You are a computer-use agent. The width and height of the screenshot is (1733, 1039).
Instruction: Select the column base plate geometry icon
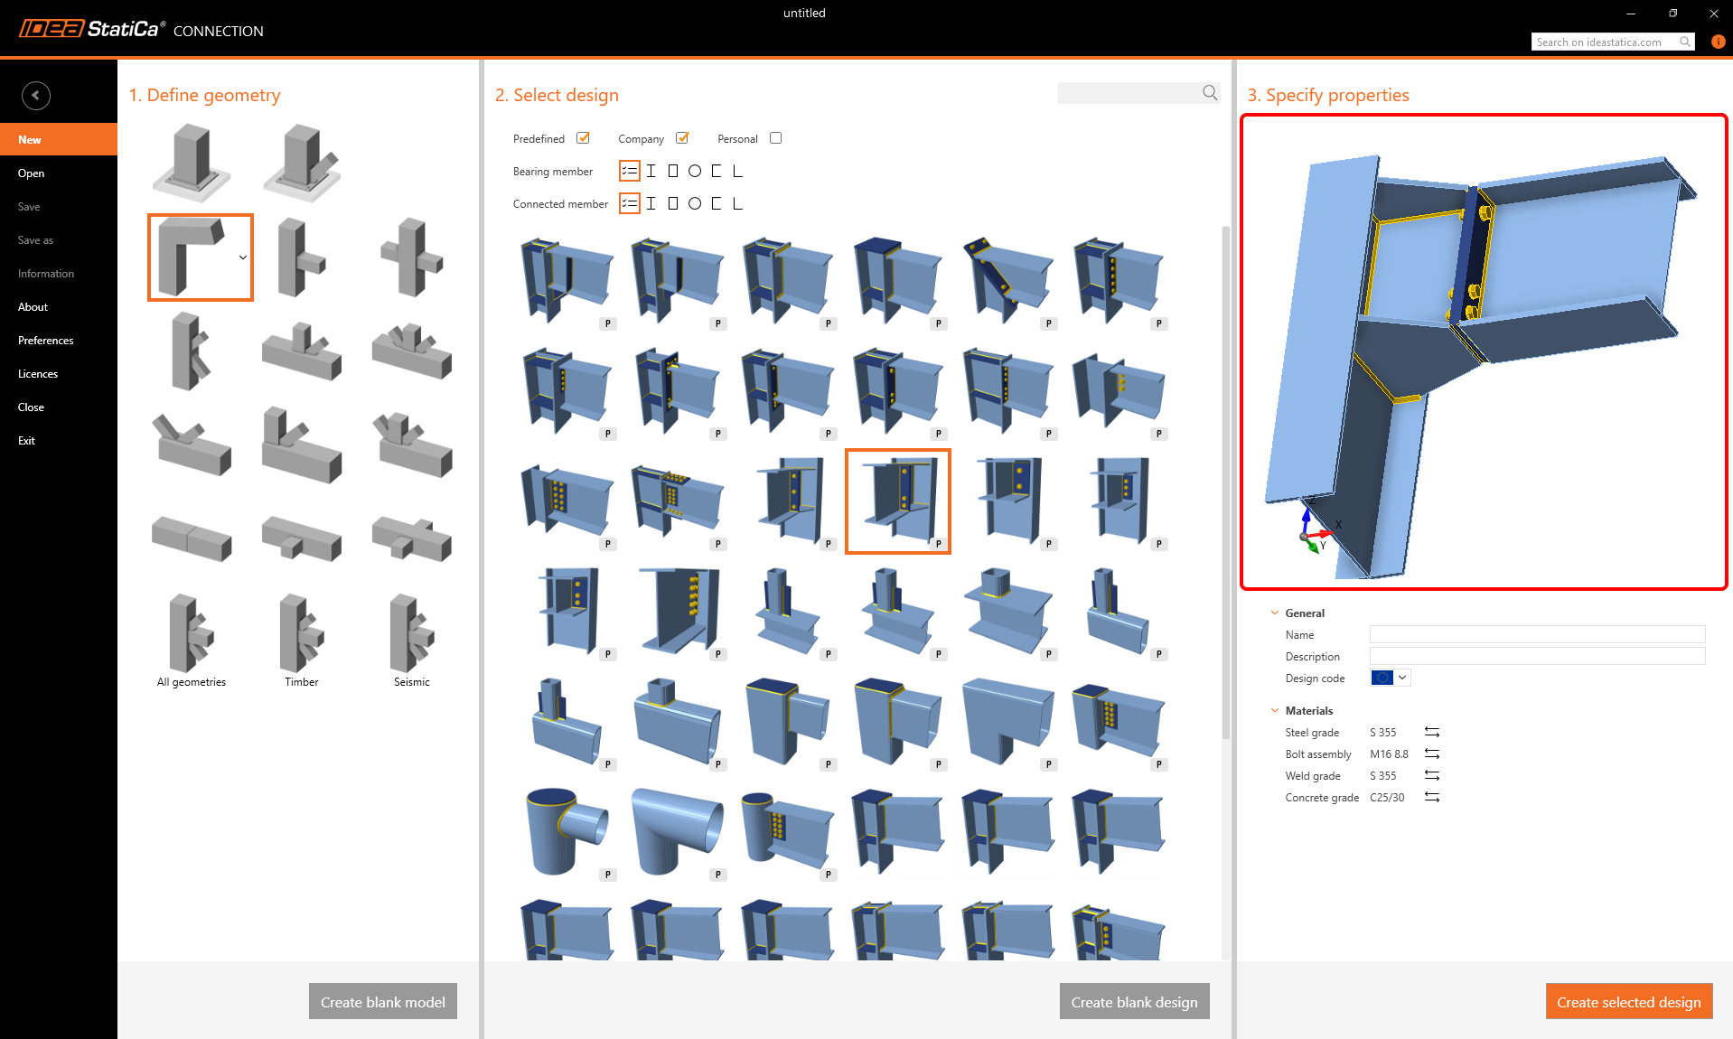point(192,163)
